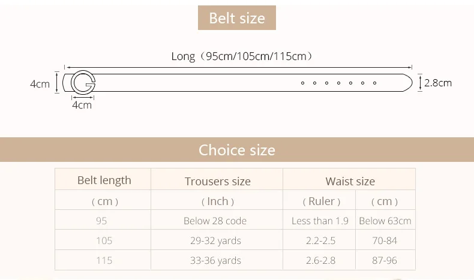
Task: Click the 2.8cm belt width label
Action: tap(438, 83)
